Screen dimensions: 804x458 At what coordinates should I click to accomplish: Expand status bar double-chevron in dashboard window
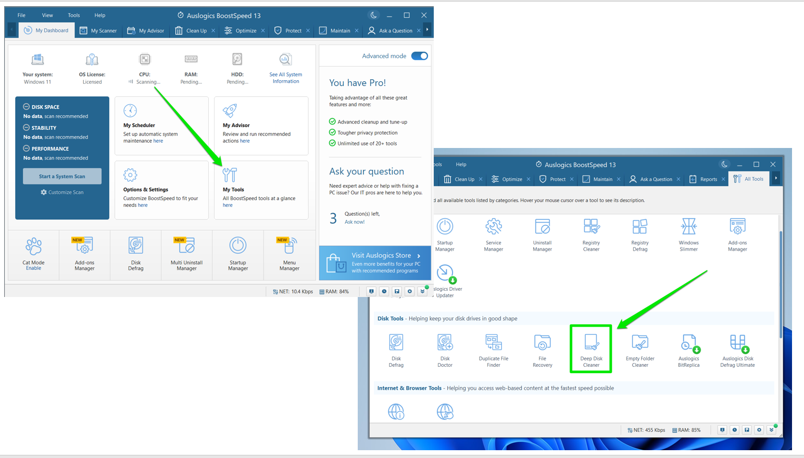point(422,291)
